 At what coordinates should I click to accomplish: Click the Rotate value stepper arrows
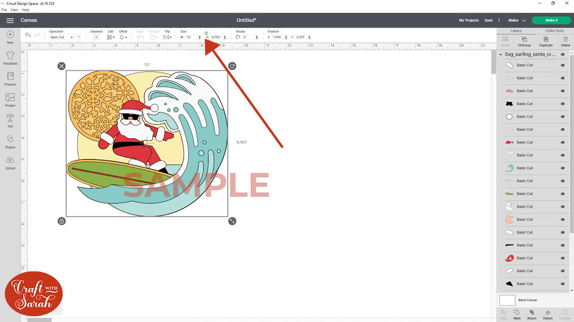[257, 37]
